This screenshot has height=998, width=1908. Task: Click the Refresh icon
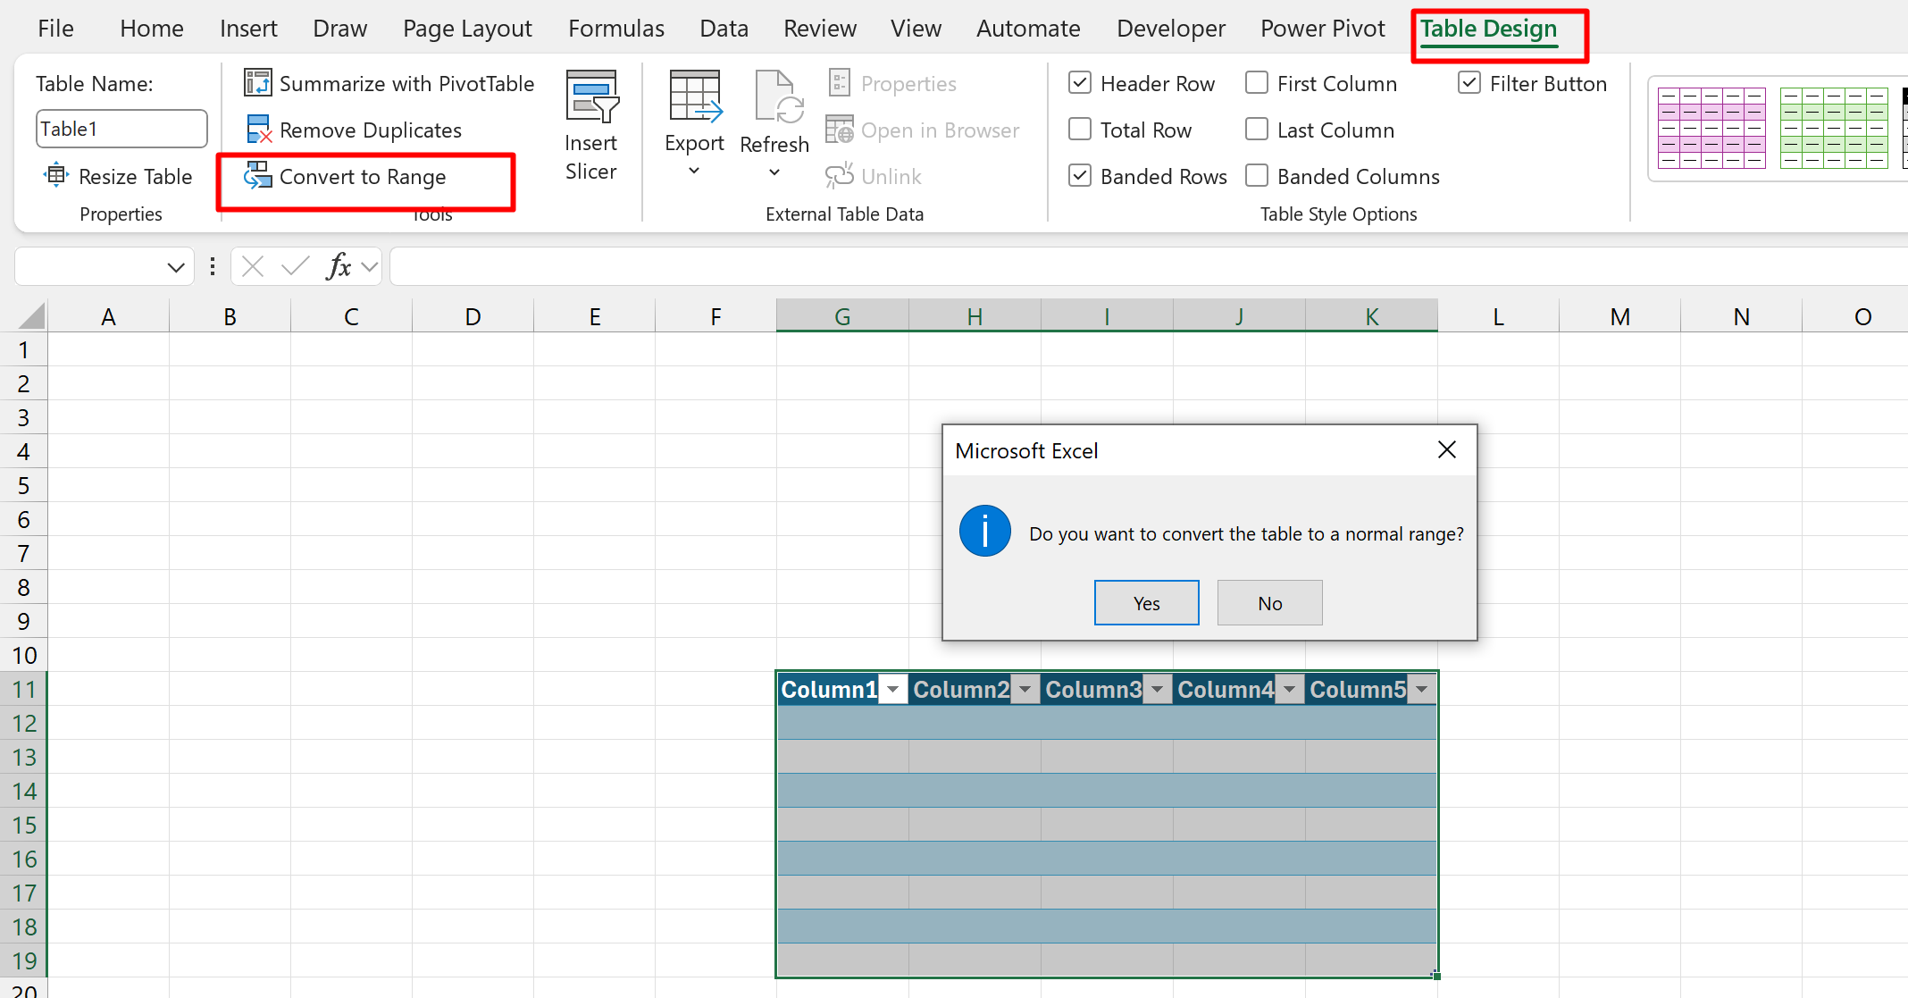[x=774, y=97]
